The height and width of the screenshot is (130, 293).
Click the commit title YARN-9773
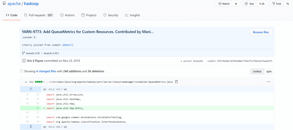point(88,32)
